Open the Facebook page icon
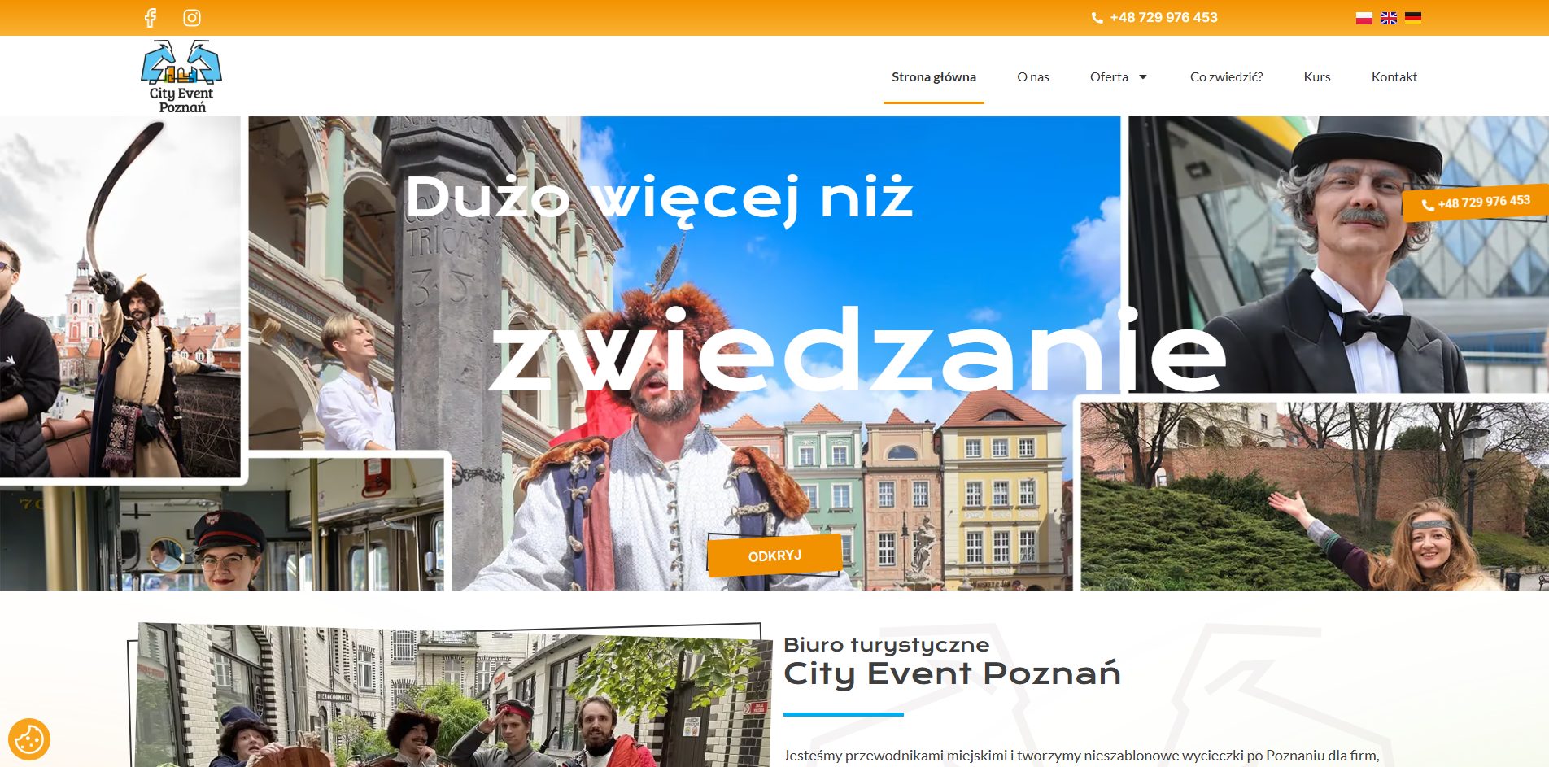Viewport: 1549px width, 767px height. [x=151, y=18]
